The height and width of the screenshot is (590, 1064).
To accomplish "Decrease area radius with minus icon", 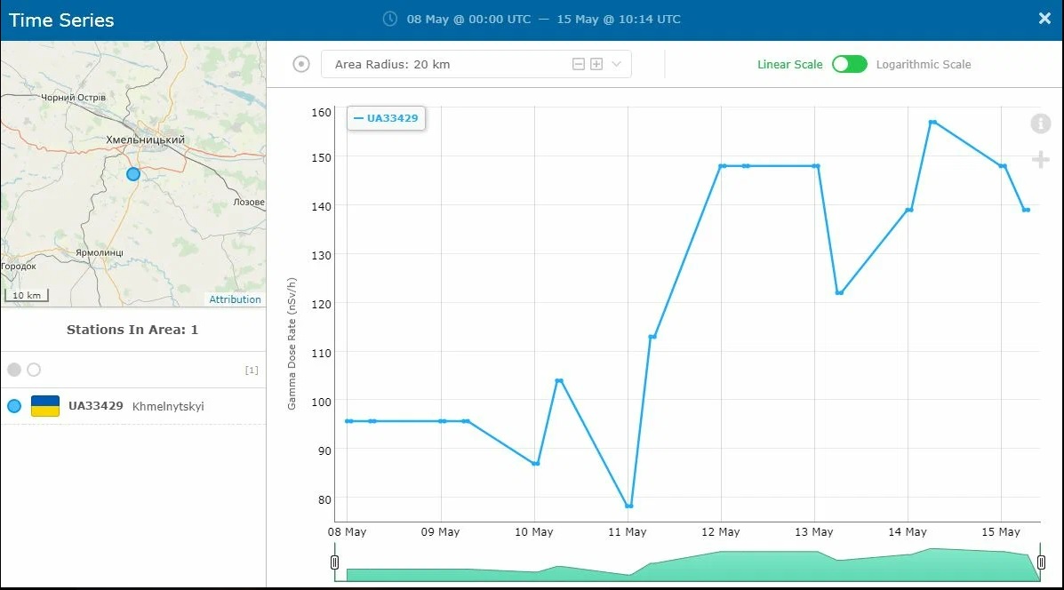I will 578,64.
